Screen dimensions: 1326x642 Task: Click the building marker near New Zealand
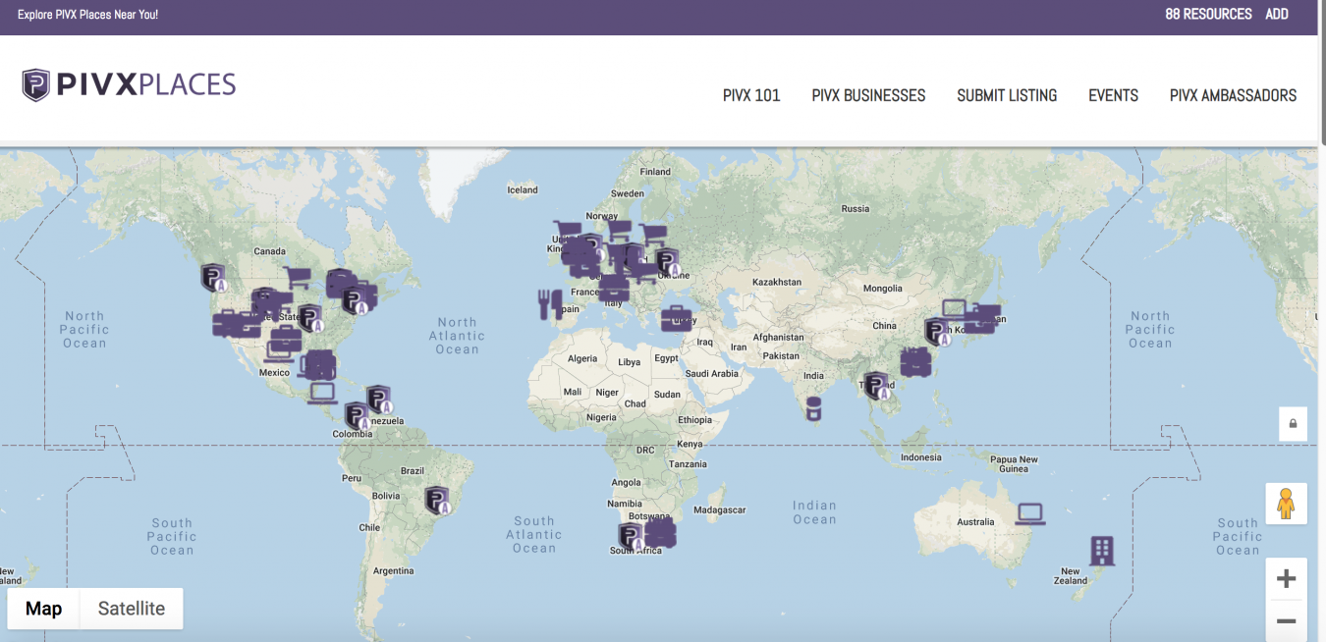tap(1102, 550)
